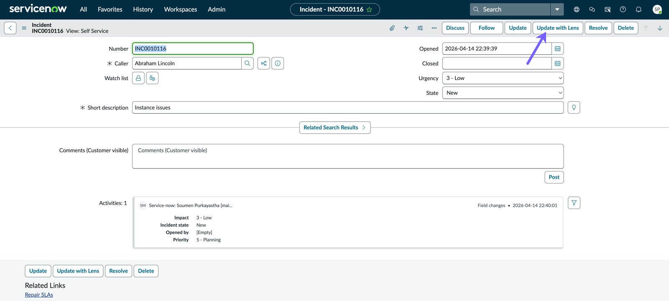Open the Workspaces menu

(x=181, y=9)
